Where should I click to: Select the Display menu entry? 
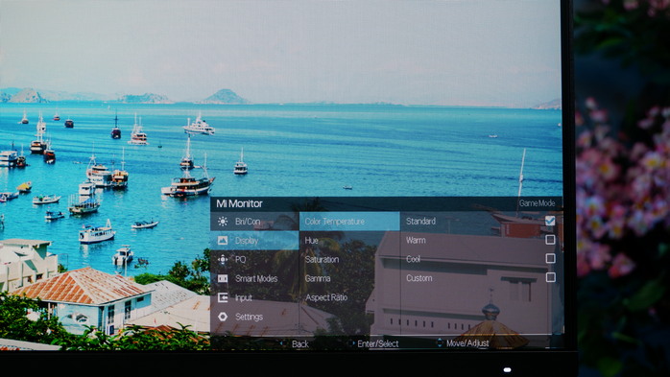[254, 241]
